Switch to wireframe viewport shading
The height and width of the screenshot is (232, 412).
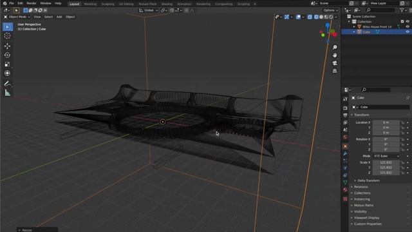point(316,17)
